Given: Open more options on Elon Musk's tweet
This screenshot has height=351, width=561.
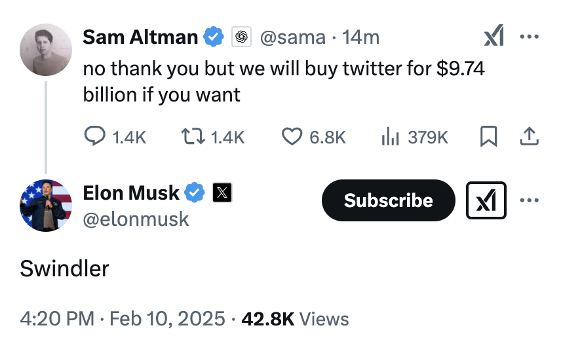Looking at the screenshot, I should tap(529, 200).
